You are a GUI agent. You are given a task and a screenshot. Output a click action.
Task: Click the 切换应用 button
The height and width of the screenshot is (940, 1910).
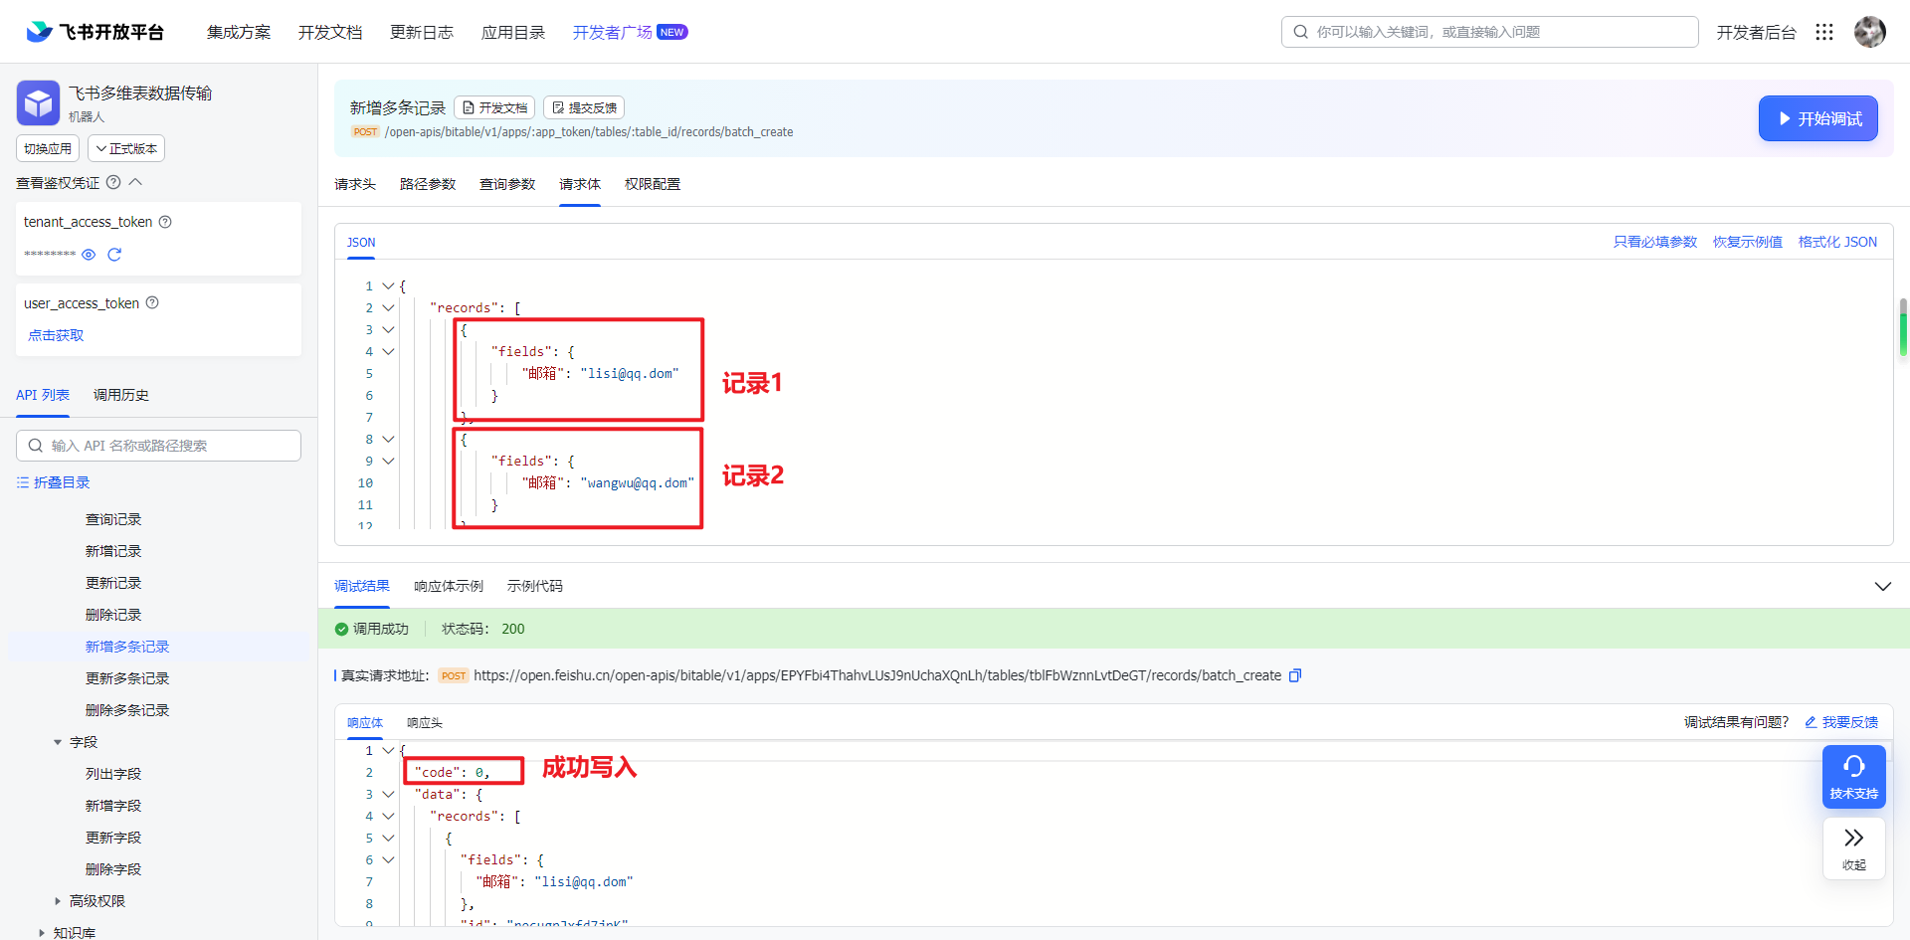coord(48,148)
